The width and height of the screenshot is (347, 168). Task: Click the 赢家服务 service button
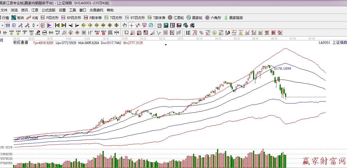[234, 18]
